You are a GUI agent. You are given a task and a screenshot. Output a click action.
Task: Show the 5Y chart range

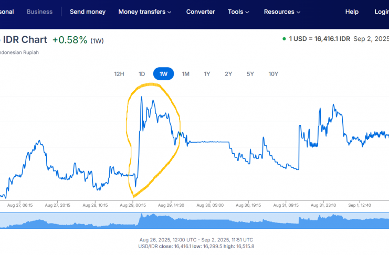pos(250,74)
